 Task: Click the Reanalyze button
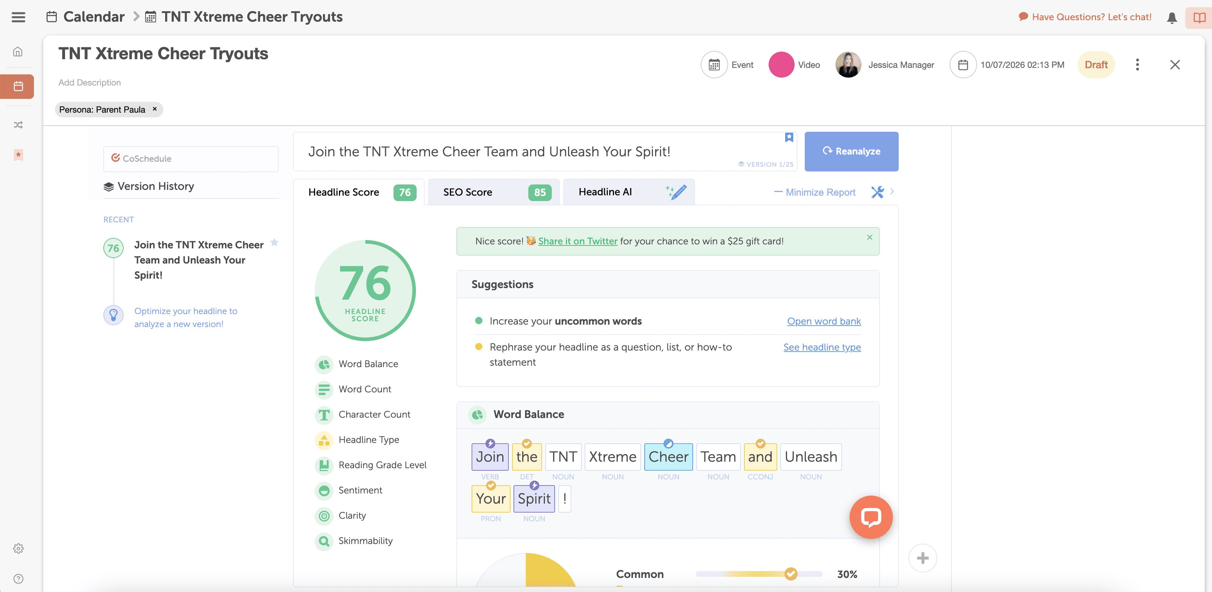851,151
